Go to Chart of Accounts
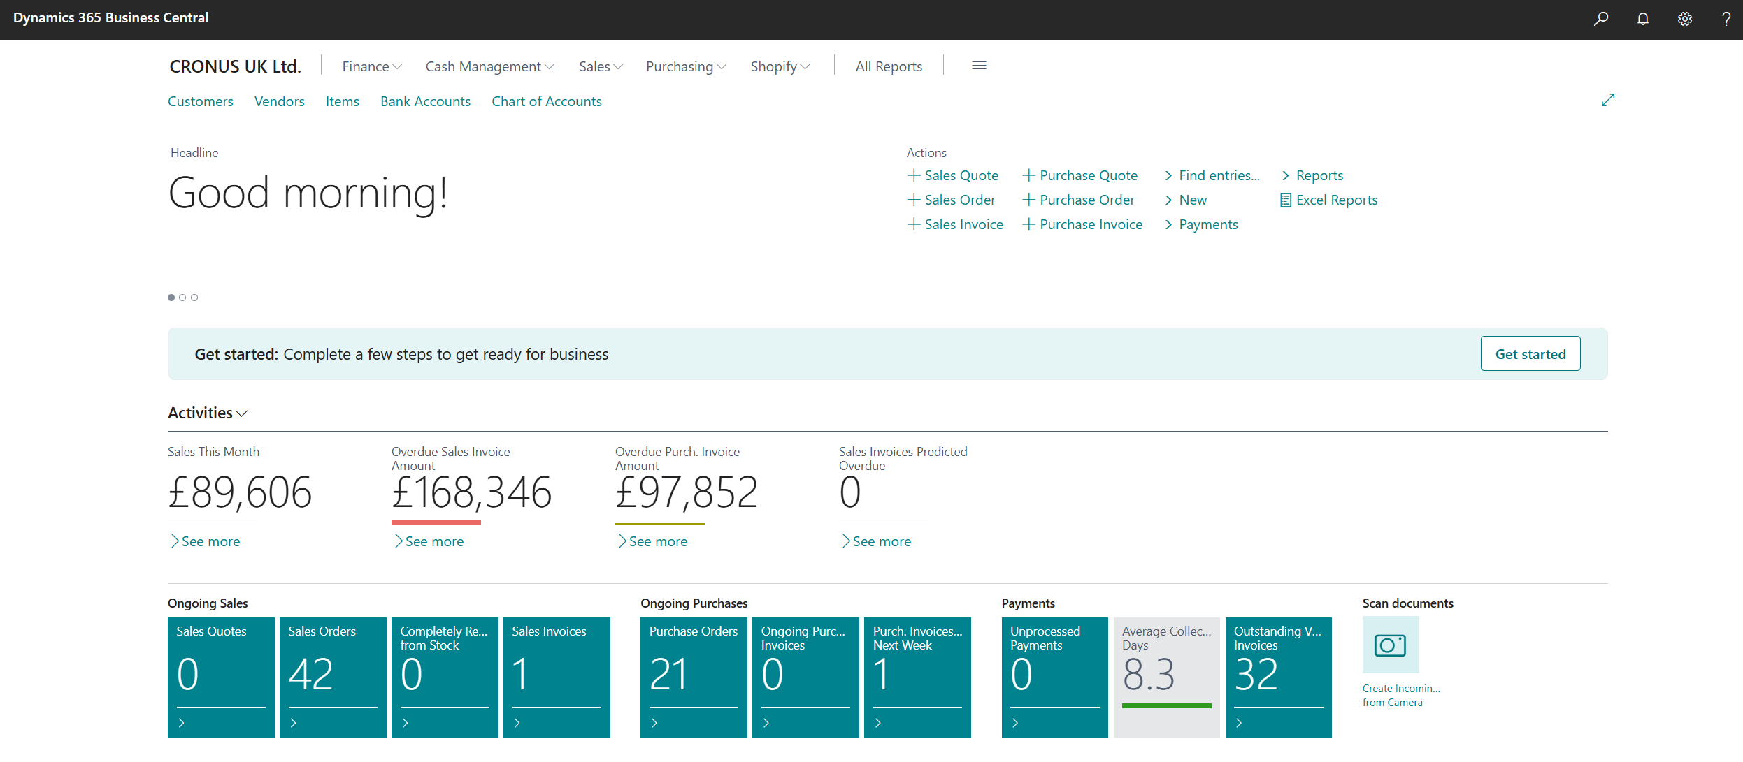 [x=546, y=101]
